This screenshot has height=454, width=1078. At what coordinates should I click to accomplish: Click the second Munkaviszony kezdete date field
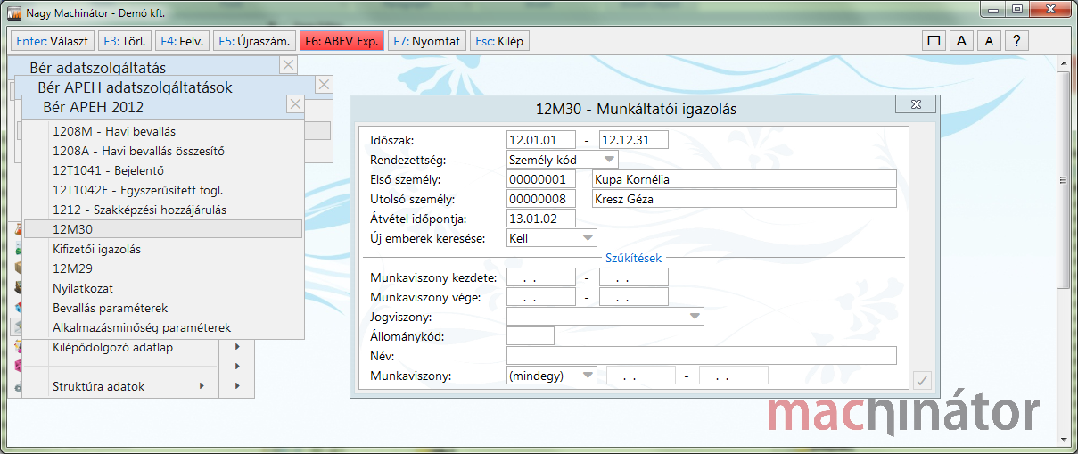pos(633,277)
